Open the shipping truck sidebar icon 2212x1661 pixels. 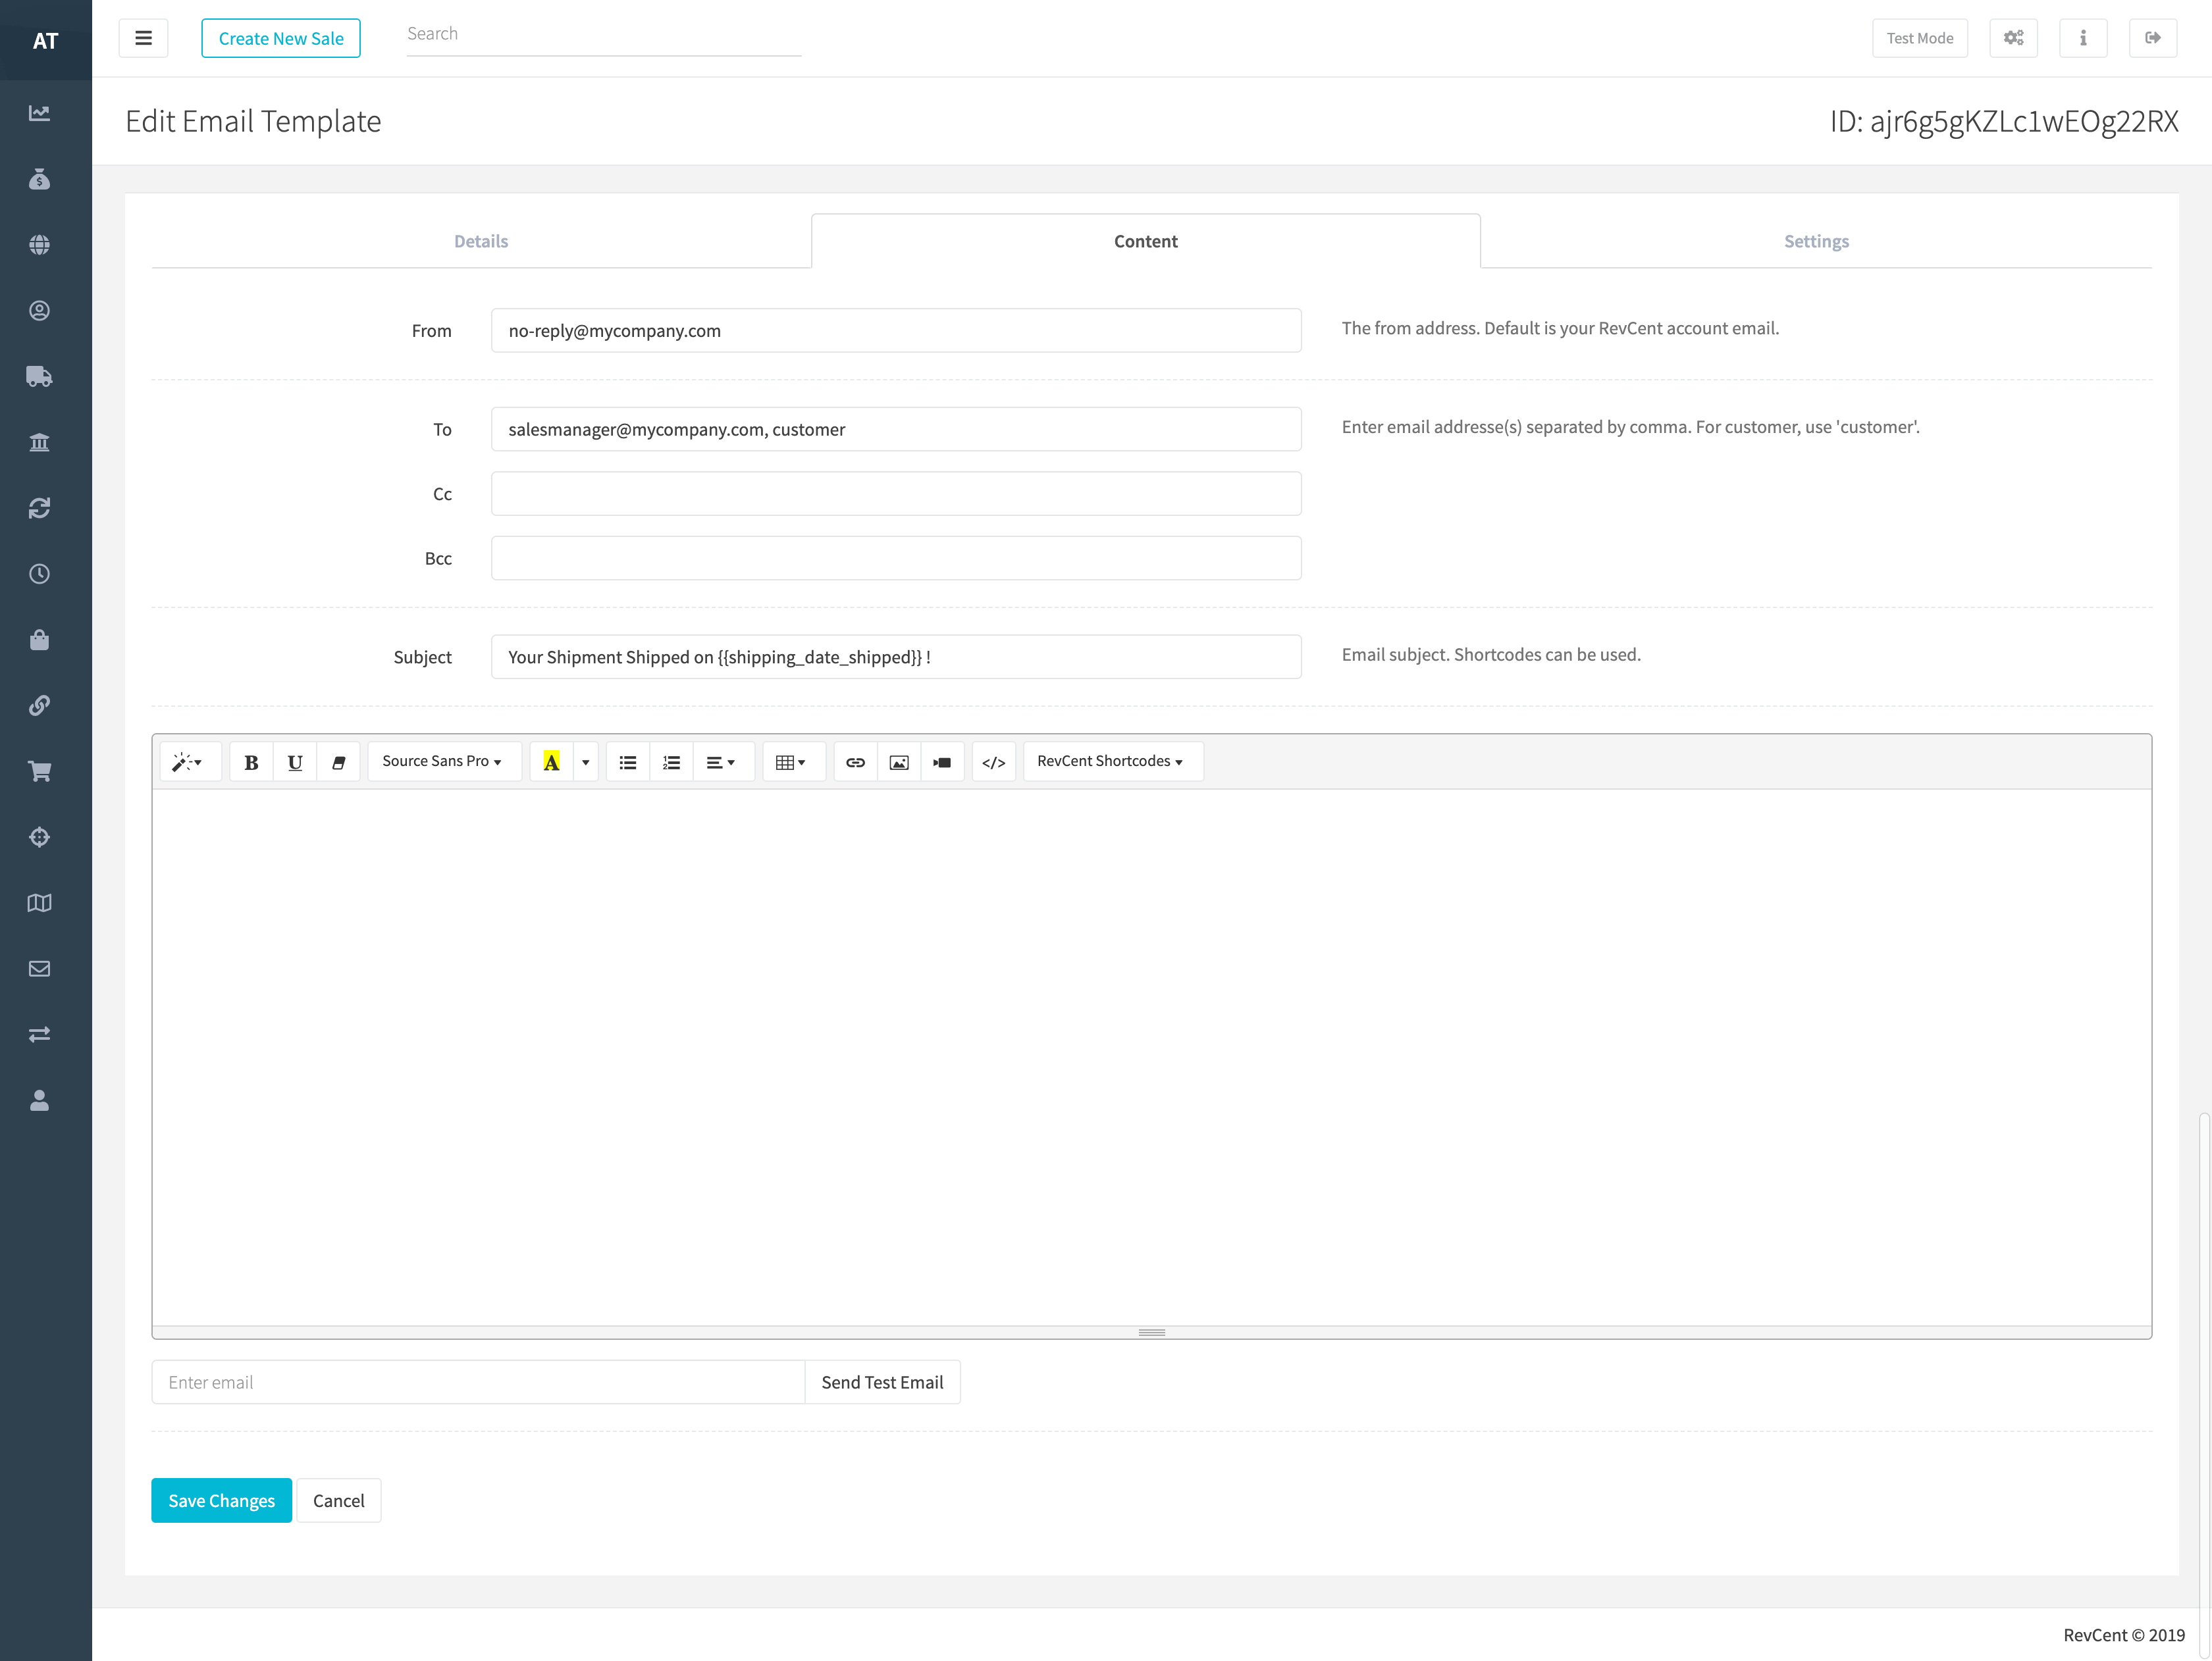point(39,377)
